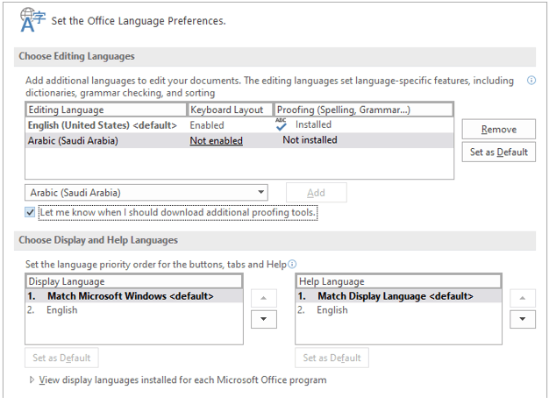
Task: Click the 'Not installed' proofing status
Action: [310, 140]
